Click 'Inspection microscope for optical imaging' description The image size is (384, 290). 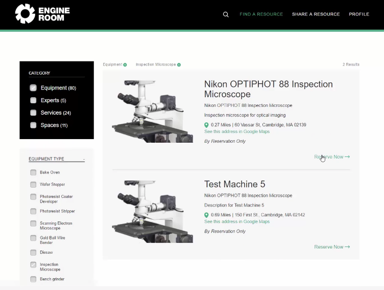pos(245,115)
